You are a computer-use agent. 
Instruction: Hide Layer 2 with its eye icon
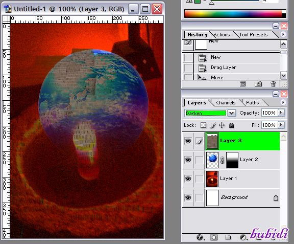point(188,160)
